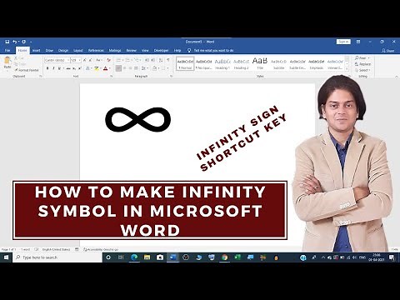
Task: Click the Share button
Action: point(388,51)
